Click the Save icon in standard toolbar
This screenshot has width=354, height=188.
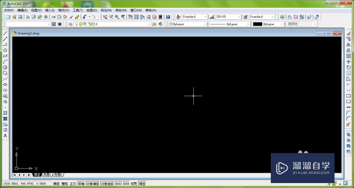coord(20,17)
